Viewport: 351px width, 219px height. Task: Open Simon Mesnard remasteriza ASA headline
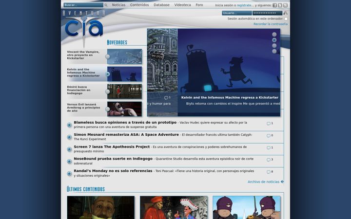click(x=126, y=134)
